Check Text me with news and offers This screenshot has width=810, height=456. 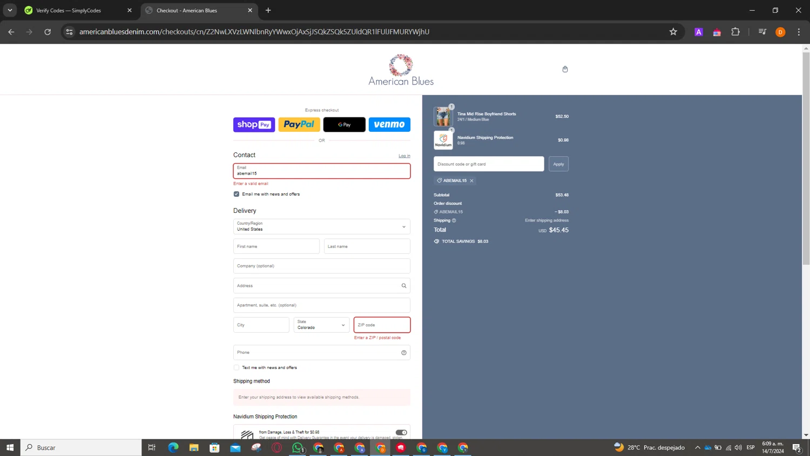237,367
